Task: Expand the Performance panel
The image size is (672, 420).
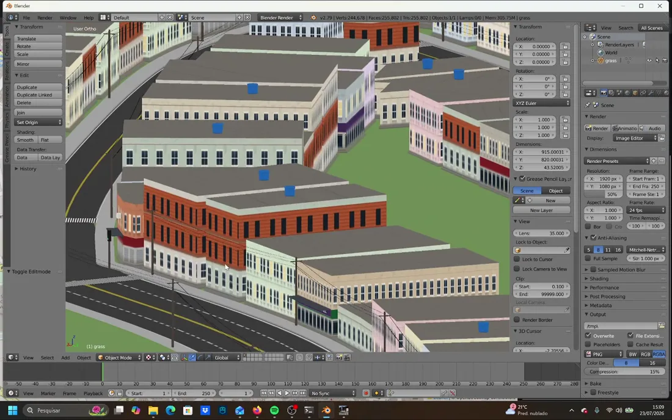Action: click(x=604, y=288)
